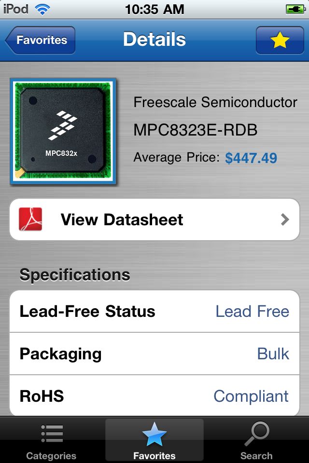The height and width of the screenshot is (463, 309).
Task: Tap the MPC832x chip thumbnail
Action: click(63, 131)
